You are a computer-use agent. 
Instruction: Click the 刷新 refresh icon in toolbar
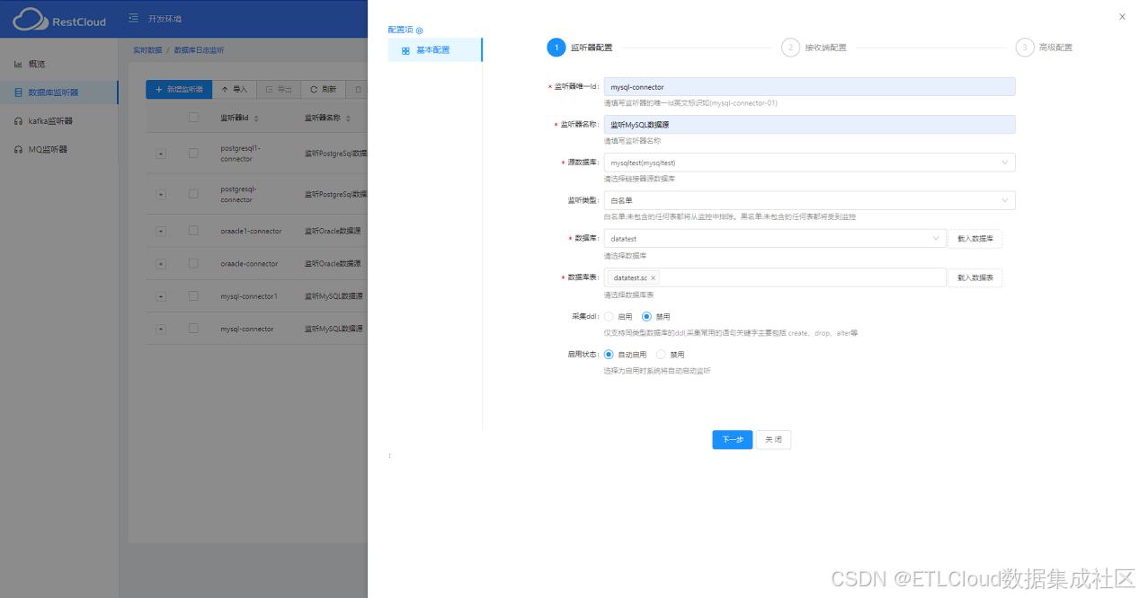coord(314,90)
